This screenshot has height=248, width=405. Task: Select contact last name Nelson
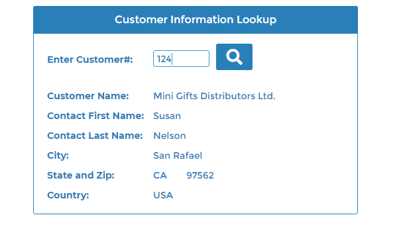tap(170, 136)
